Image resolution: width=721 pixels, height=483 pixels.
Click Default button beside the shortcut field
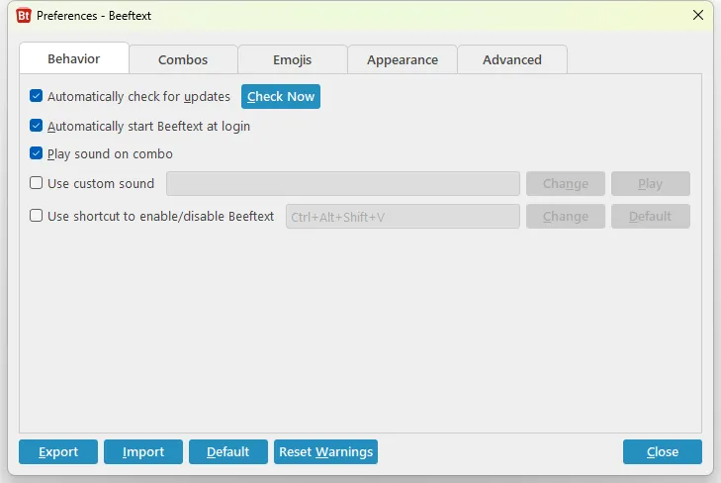pyautogui.click(x=650, y=216)
